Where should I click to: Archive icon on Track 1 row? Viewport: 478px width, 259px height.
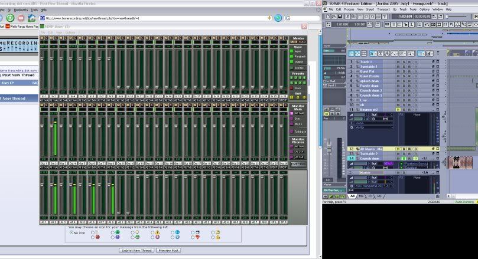point(433,62)
